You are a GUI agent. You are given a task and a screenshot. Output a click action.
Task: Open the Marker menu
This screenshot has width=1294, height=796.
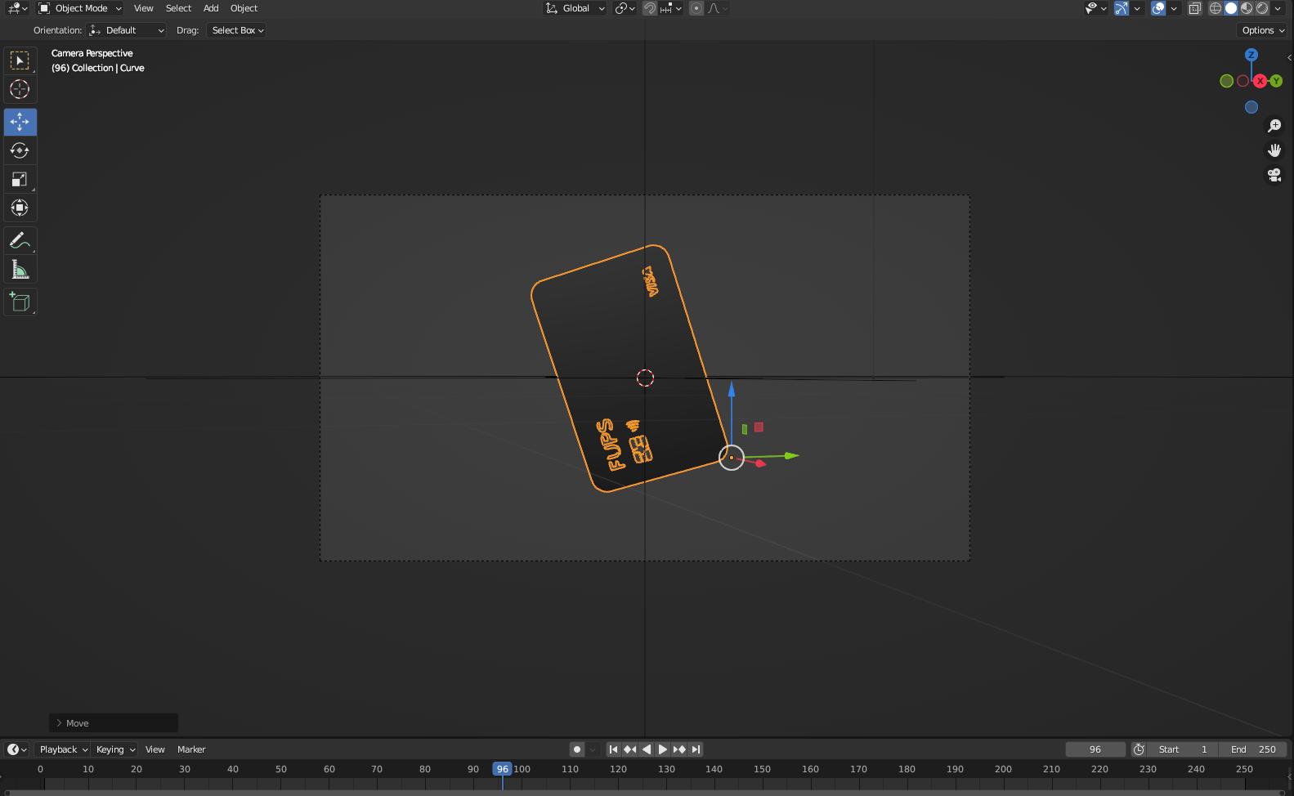(191, 749)
